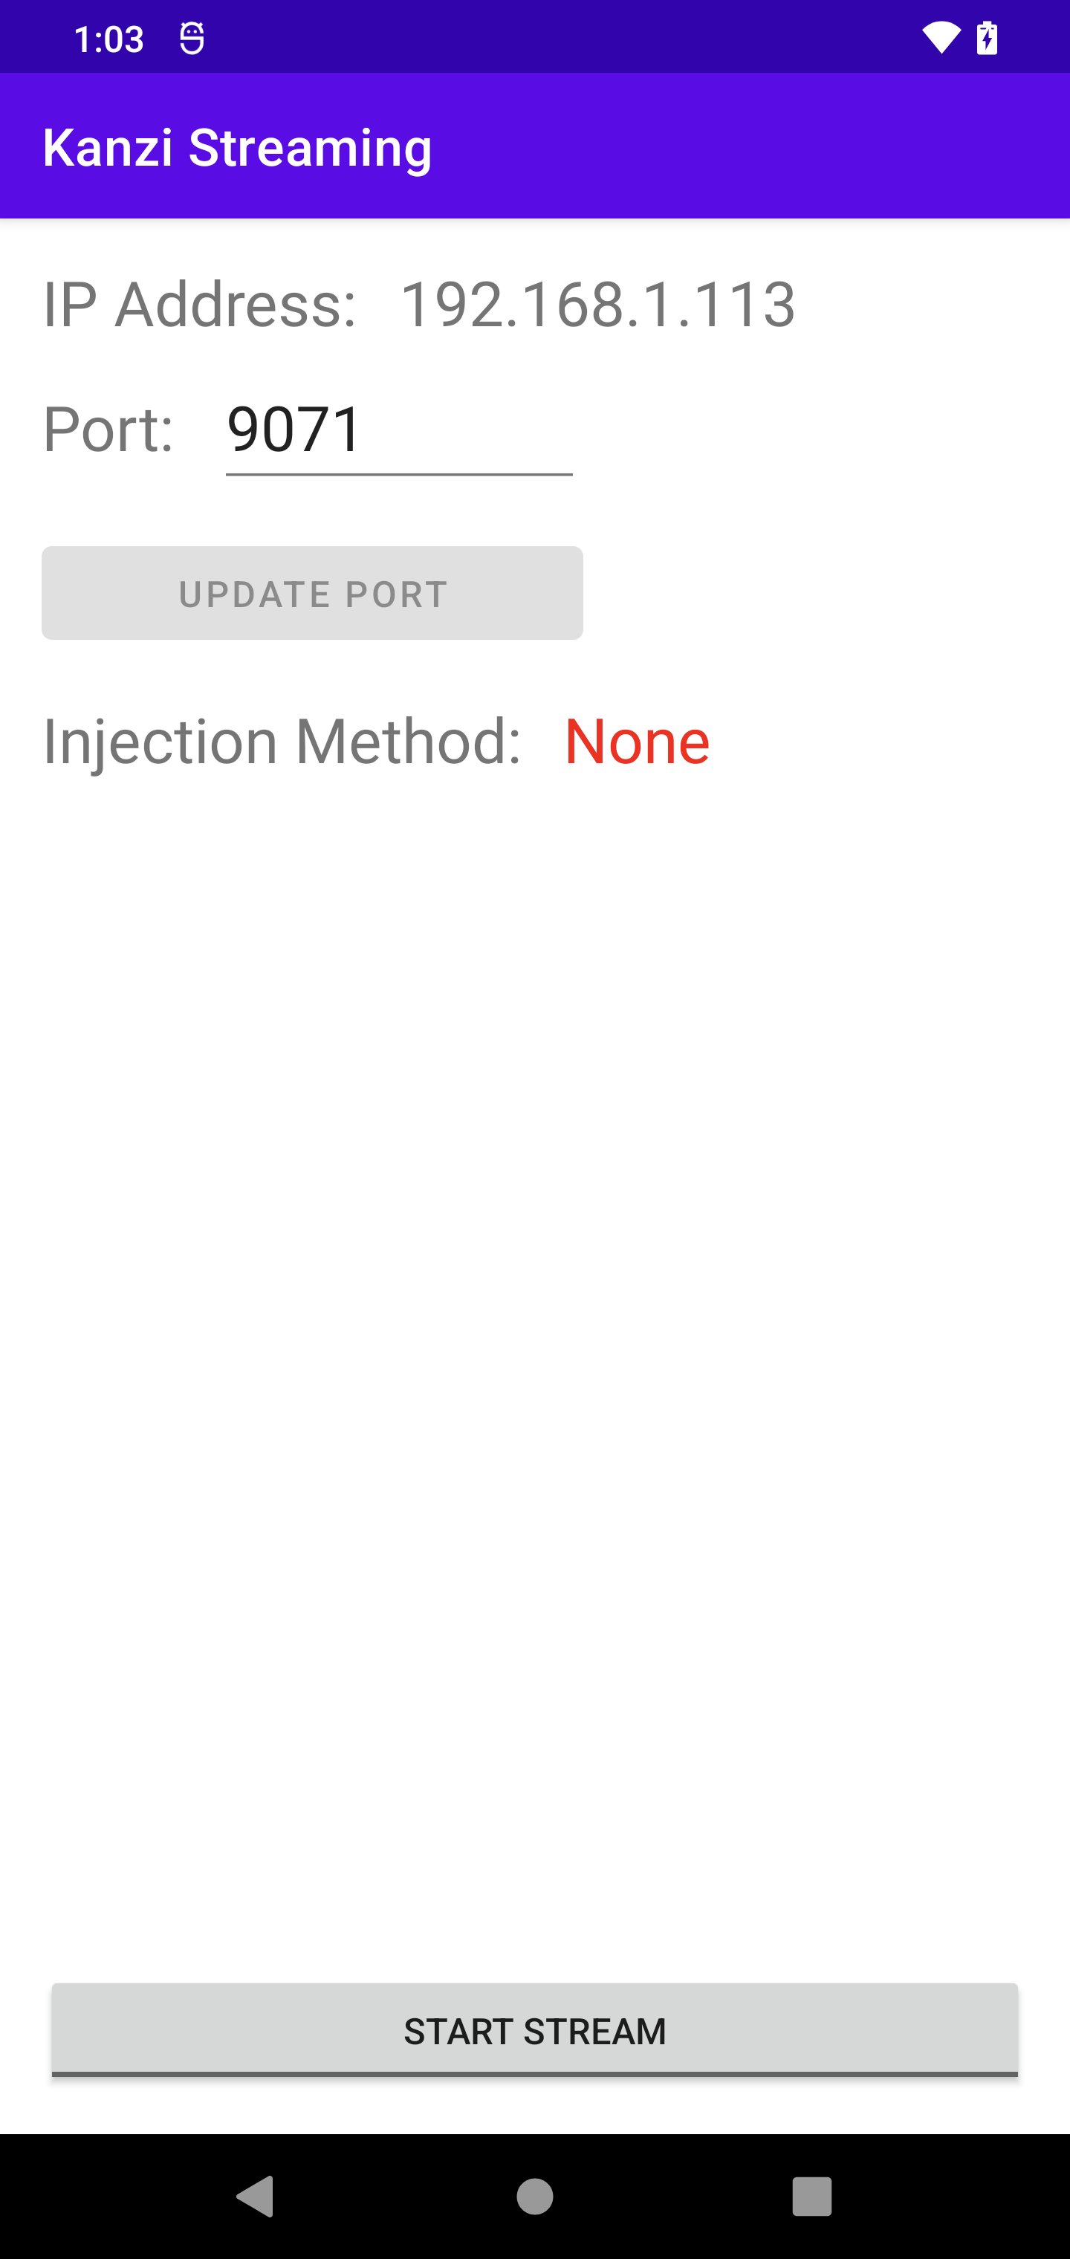This screenshot has height=2259, width=1070.
Task: Open Recents with the square icon
Action: coord(811,2197)
